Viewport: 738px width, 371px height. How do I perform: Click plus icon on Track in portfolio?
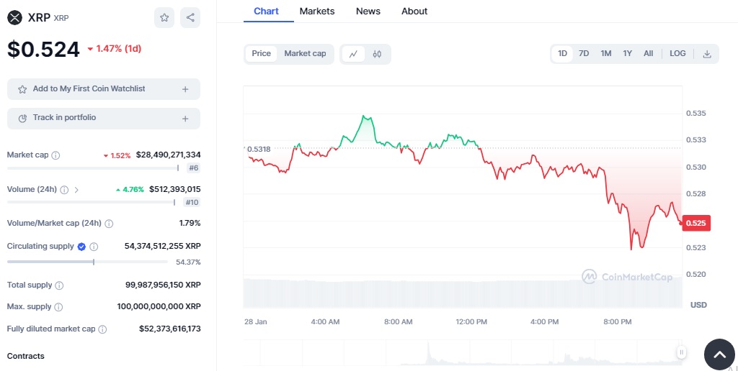[x=185, y=119]
